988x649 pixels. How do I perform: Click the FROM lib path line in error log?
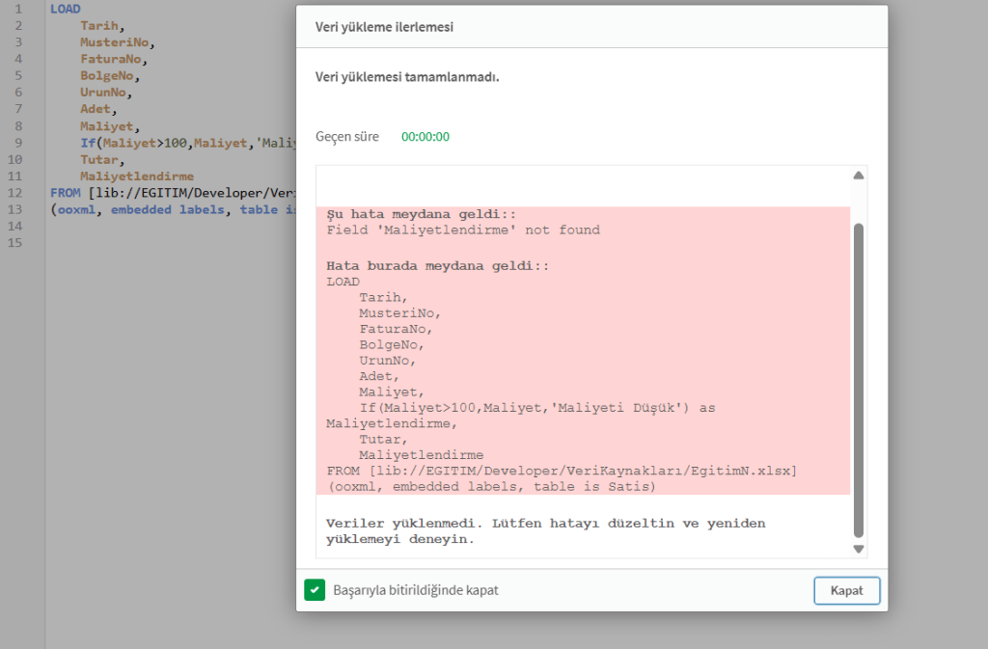coord(562,471)
